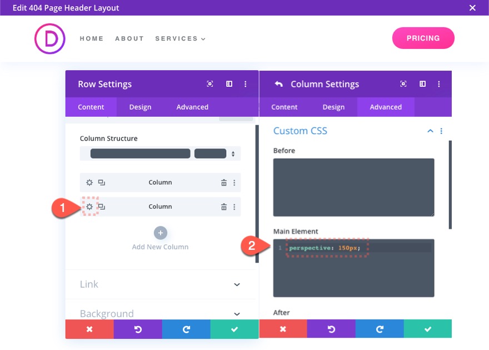The width and height of the screenshot is (489, 350).
Task: Redo in Row Settings footer
Action: point(186,329)
